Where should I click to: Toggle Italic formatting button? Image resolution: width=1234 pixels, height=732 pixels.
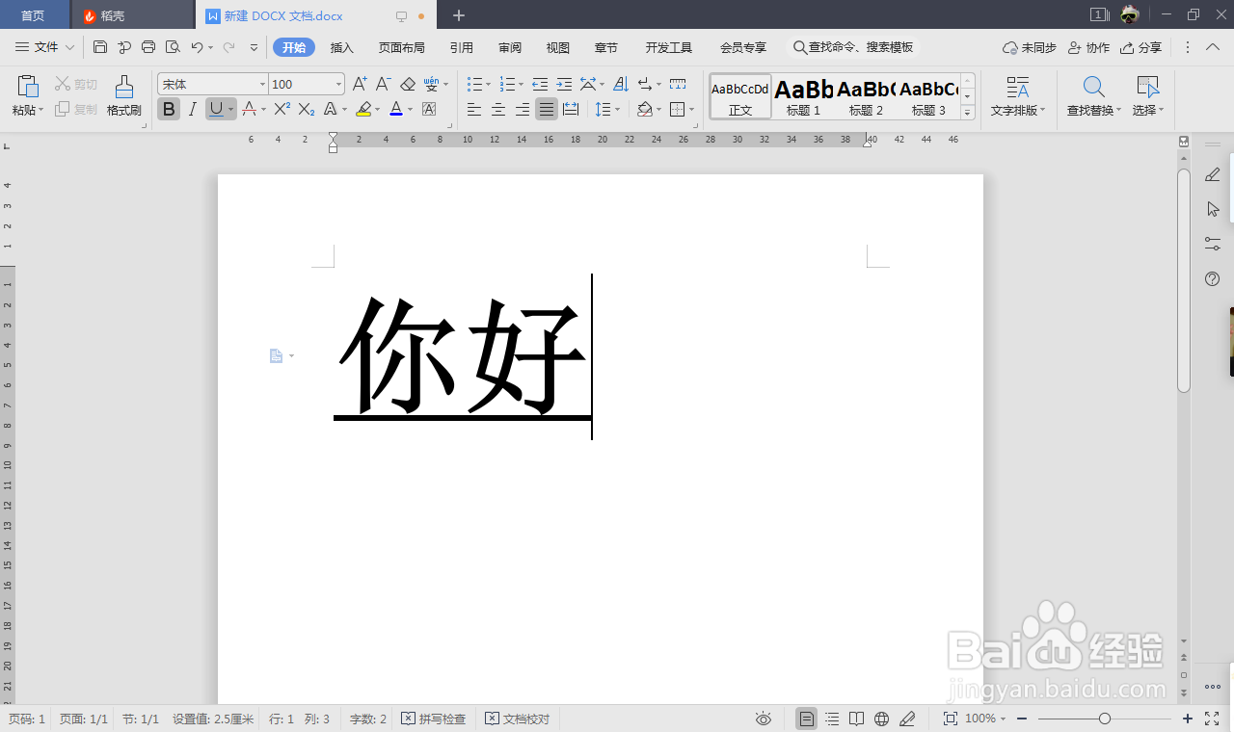pos(193,110)
